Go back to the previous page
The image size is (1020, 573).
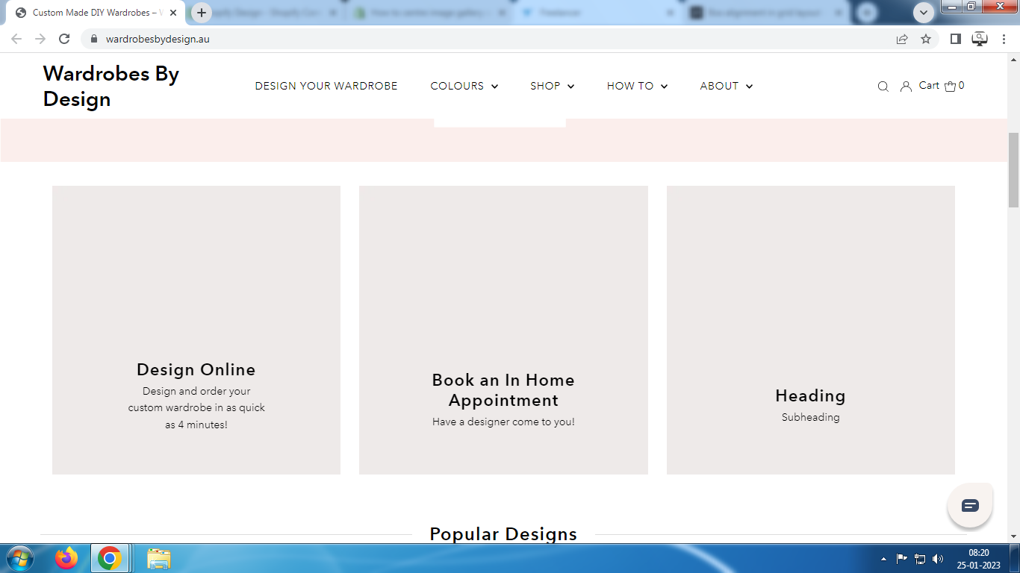tap(16, 39)
